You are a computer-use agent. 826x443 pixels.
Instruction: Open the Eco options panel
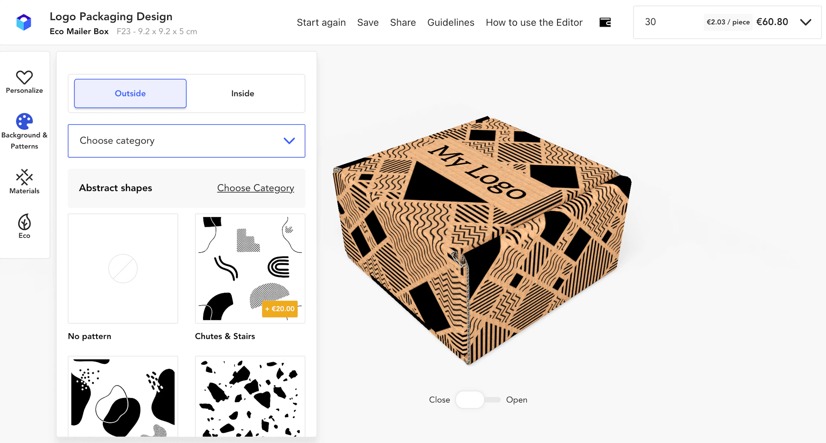(x=24, y=226)
